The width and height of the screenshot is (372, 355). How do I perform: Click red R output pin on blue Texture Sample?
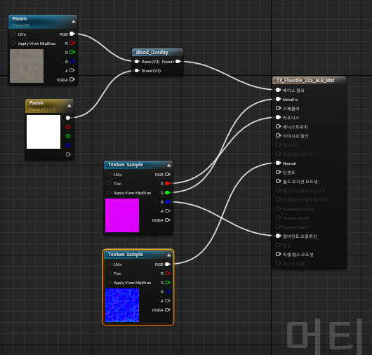168,273
